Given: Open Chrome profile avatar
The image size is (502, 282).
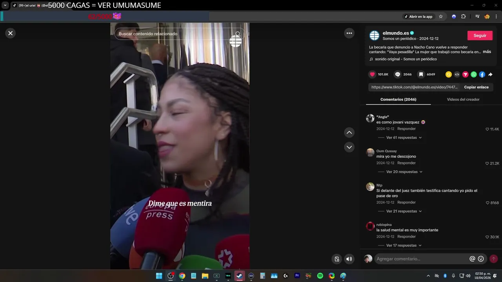Looking at the screenshot, I should coord(487,16).
